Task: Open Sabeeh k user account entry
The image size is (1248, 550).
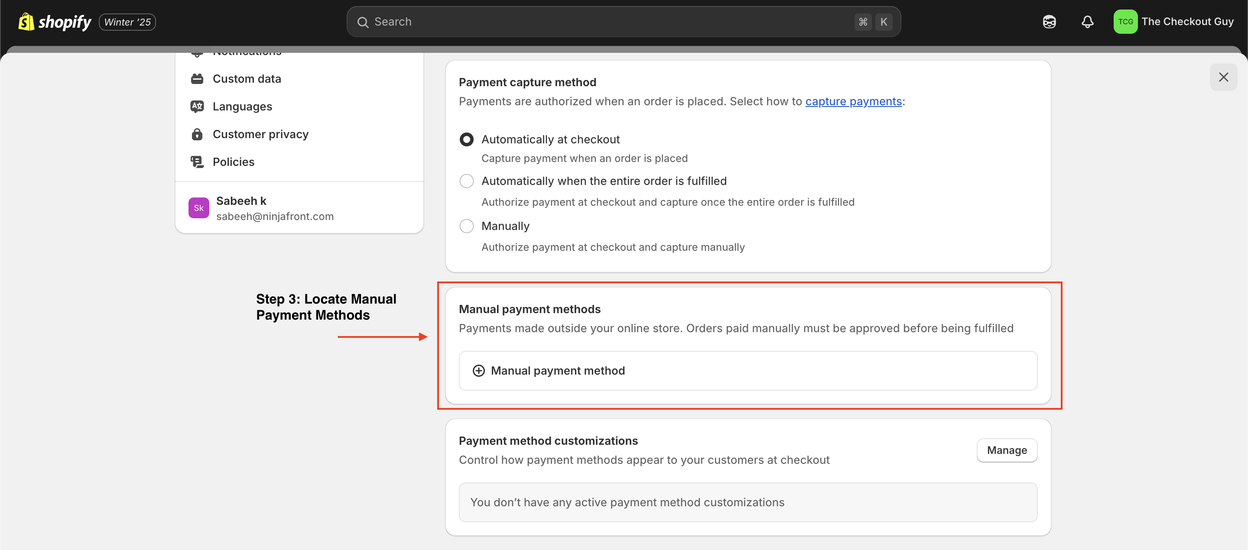Action: click(274, 208)
